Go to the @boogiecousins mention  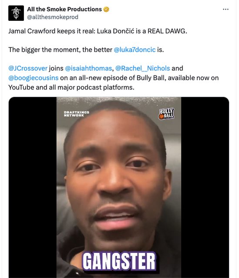point(34,78)
